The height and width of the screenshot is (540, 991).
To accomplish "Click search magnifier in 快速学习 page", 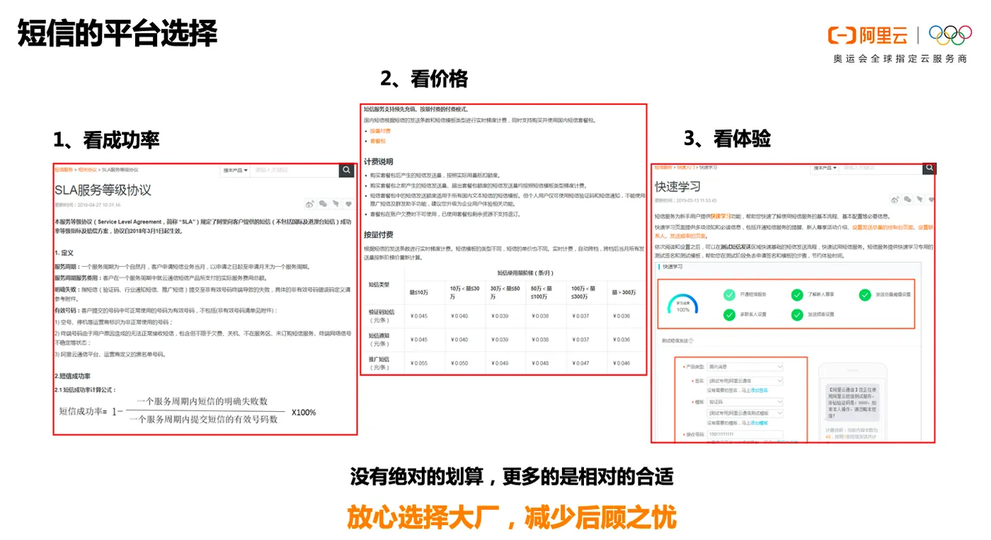I will (x=929, y=168).
